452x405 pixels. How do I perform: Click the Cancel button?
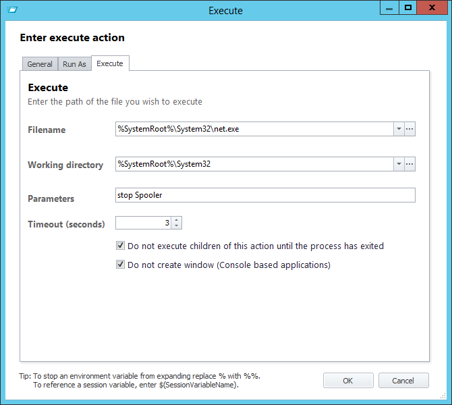click(403, 381)
